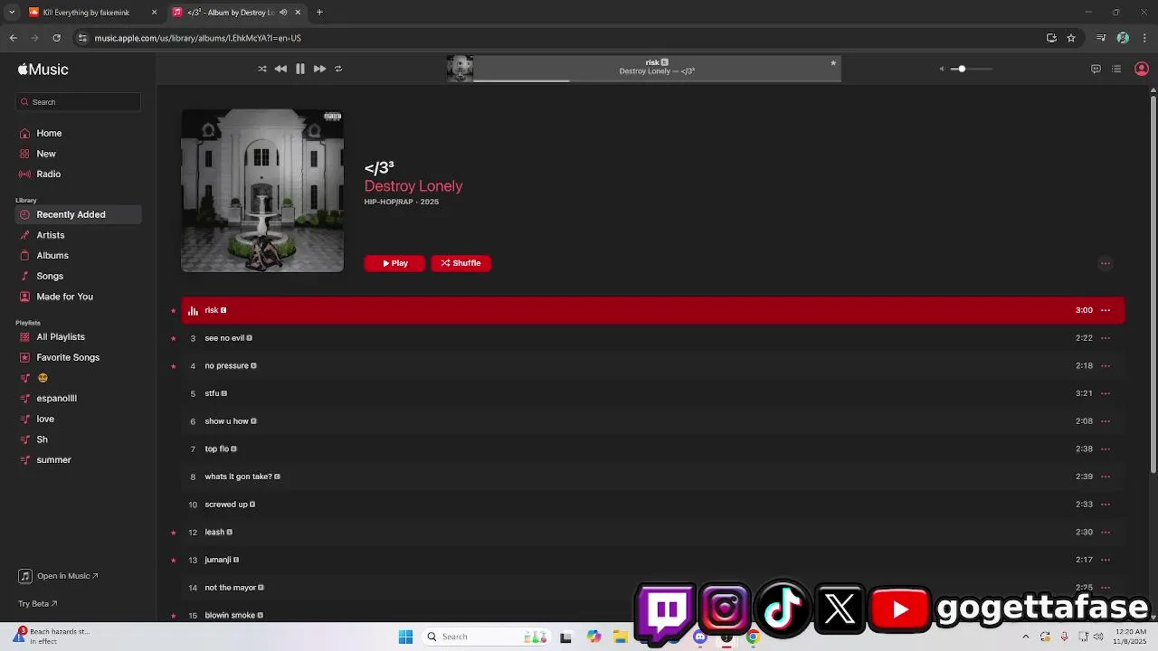The width and height of the screenshot is (1158, 651).
Task: Open the summer playlist
Action: click(53, 459)
